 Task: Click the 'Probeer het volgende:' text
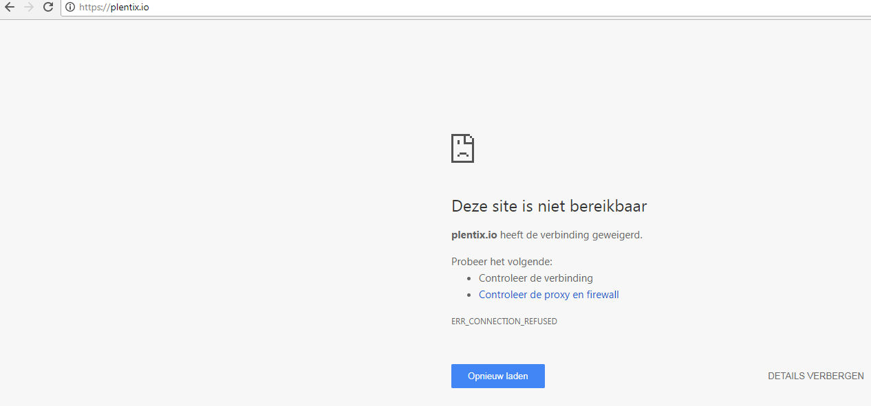pos(502,262)
